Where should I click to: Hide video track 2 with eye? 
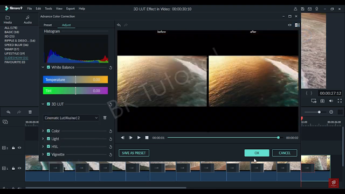(19, 148)
